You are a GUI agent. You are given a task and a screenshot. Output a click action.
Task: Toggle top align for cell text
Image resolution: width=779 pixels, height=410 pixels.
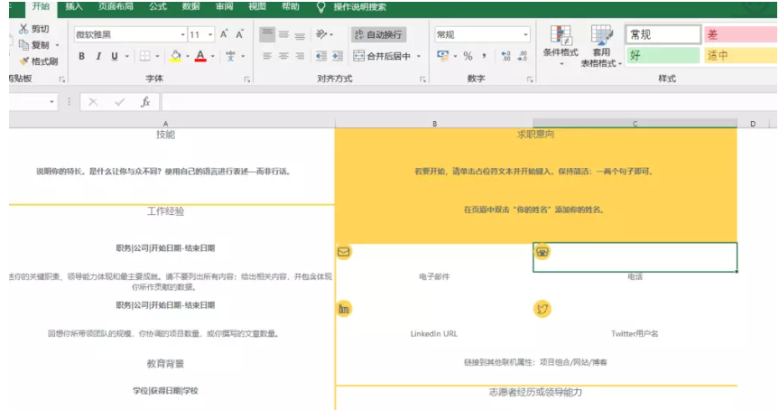pos(267,34)
